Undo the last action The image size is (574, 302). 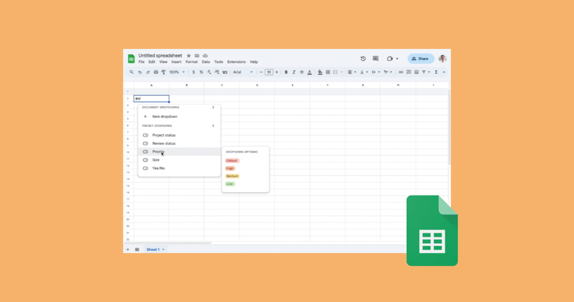point(140,72)
